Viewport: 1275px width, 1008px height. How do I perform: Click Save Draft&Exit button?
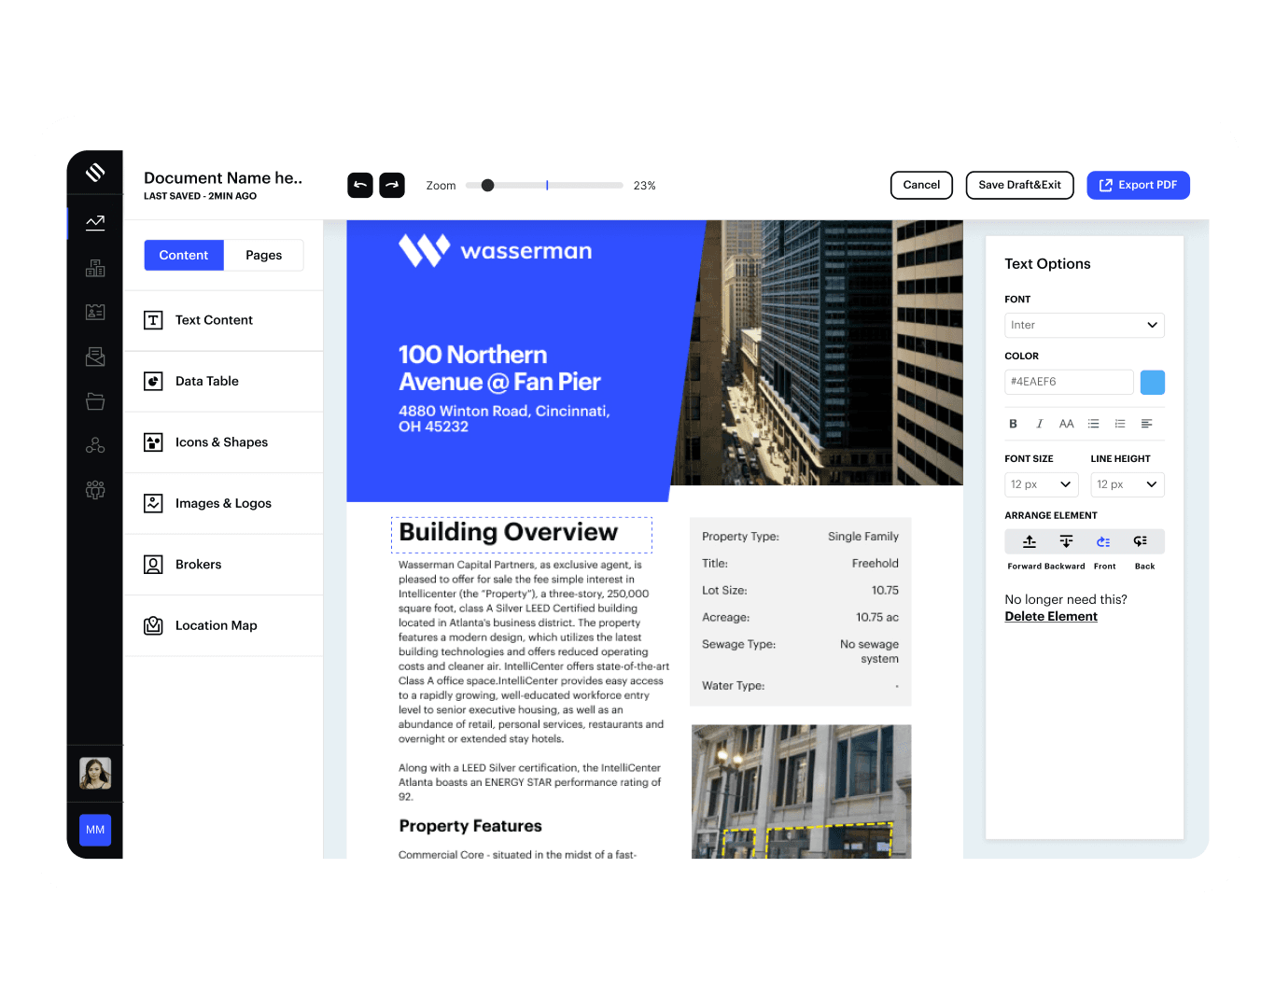point(1019,185)
